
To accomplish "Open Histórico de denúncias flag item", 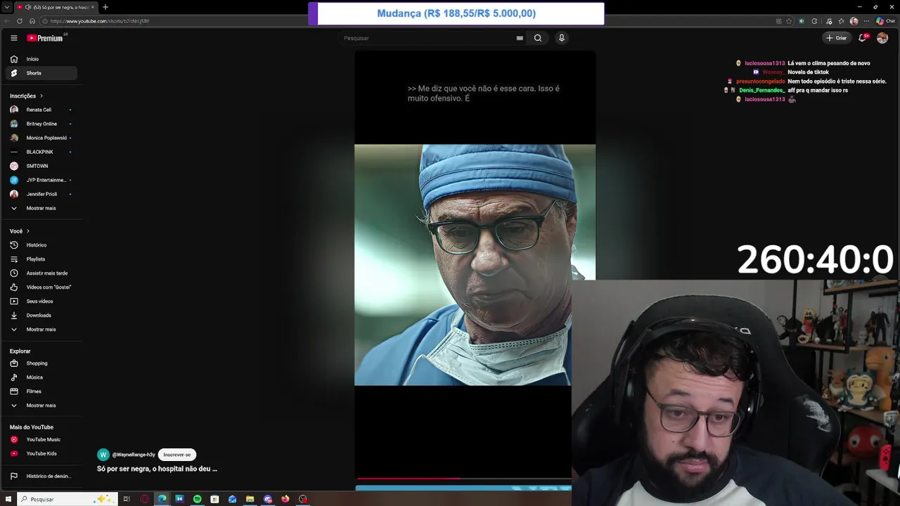I will pos(41,476).
